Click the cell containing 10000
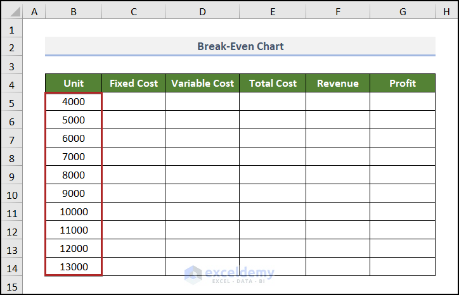The width and height of the screenshot is (459, 295). 74,212
